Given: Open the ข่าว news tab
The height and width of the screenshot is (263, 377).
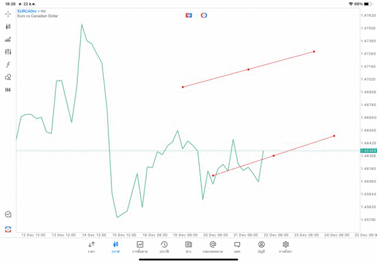Looking at the screenshot, I should click(188, 247).
